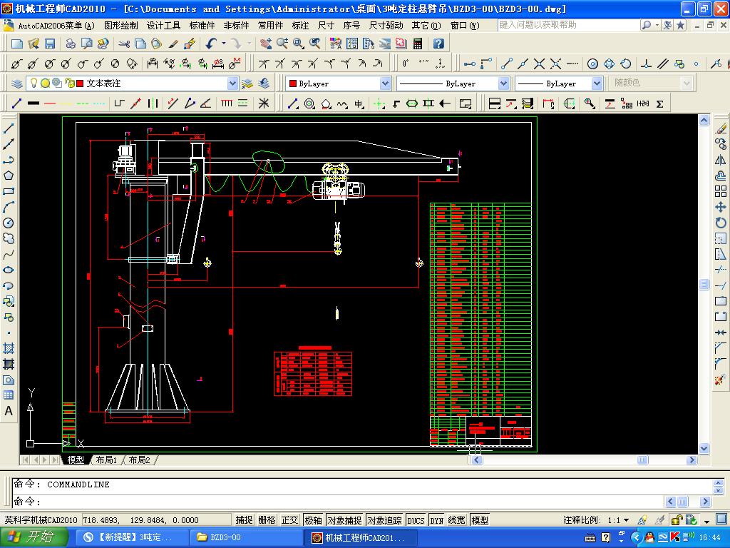Click the Undo arrow icon
Screen dimensions: 730x548
211,44
